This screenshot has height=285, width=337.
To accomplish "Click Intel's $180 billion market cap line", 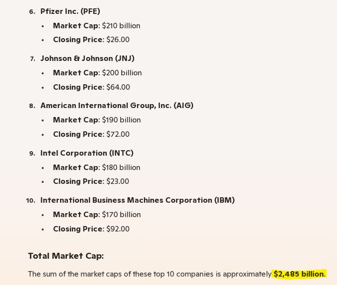I will click(96, 168).
